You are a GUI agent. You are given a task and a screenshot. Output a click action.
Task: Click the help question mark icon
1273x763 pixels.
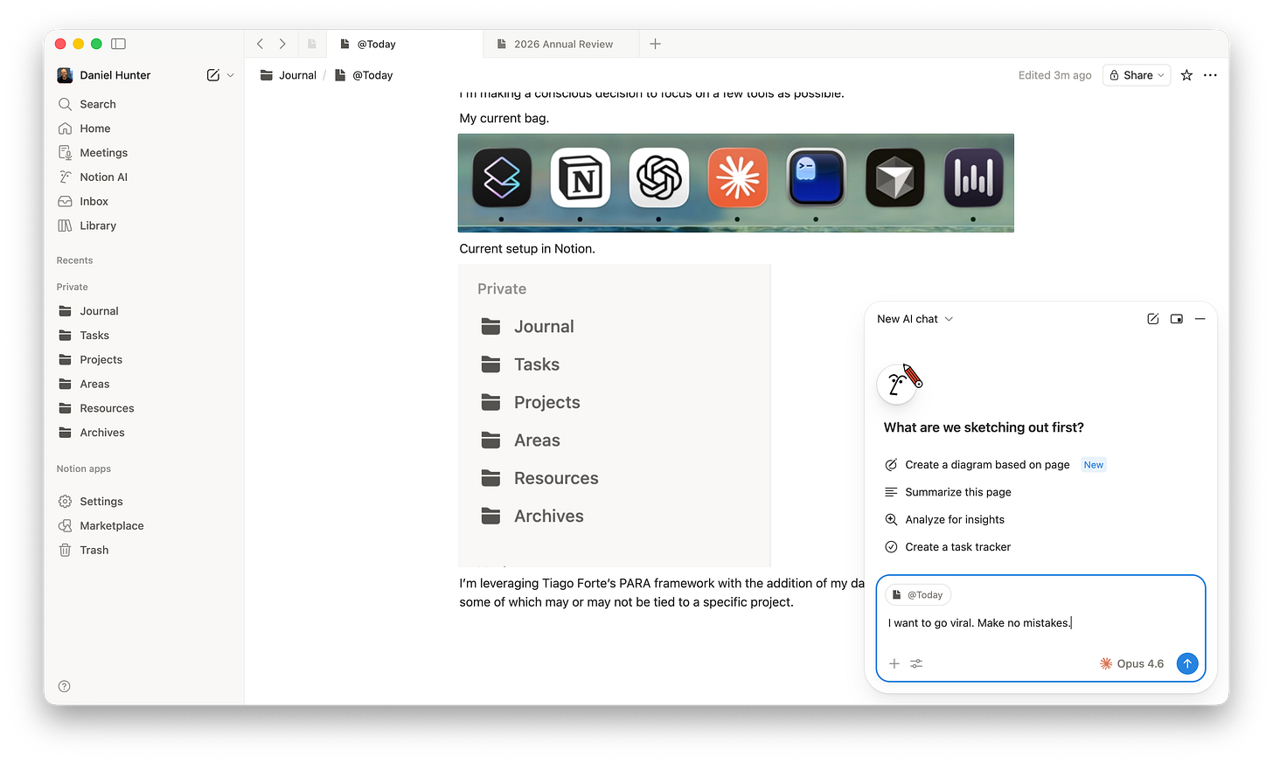[65, 686]
